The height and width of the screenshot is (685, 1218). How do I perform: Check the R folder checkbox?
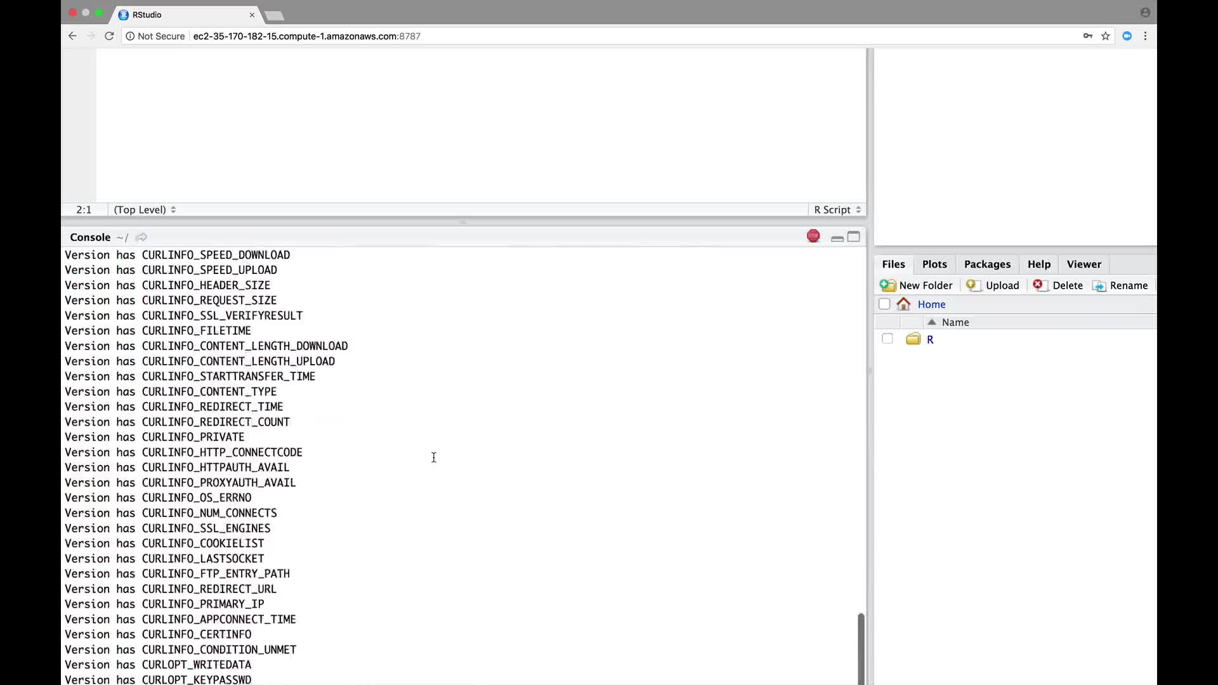[x=887, y=339]
